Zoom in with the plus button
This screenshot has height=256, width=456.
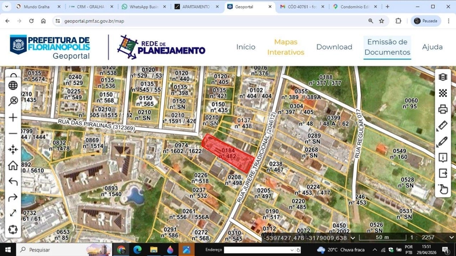(13, 117)
